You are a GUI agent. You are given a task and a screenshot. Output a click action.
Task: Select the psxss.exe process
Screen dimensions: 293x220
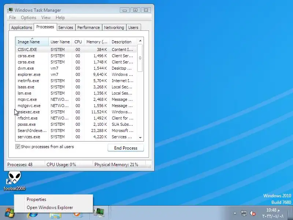click(x=76, y=124)
